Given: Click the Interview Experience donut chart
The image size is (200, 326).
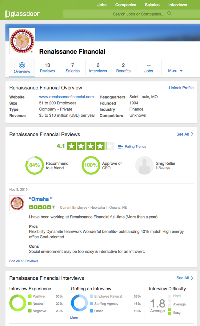Looking at the screenshot, I should (18, 303).
